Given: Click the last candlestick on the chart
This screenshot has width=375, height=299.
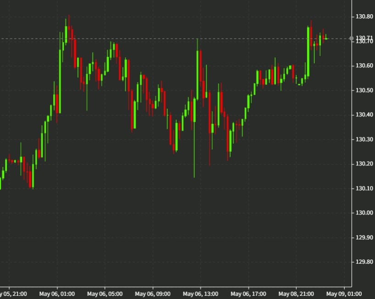Looking at the screenshot, I should click(x=326, y=37).
